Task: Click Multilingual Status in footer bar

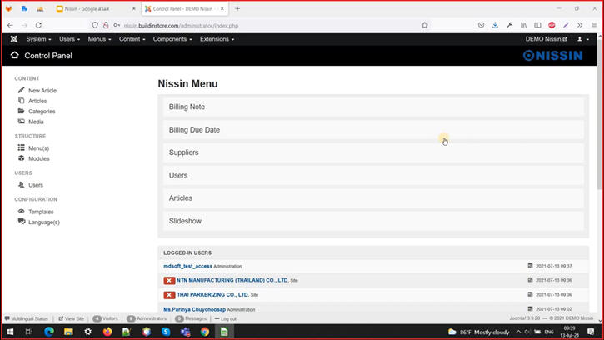Action: (26, 319)
